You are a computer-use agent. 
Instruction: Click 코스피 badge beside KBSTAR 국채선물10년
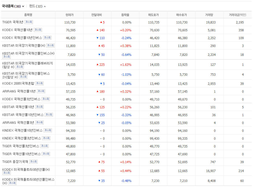(x=39, y=107)
